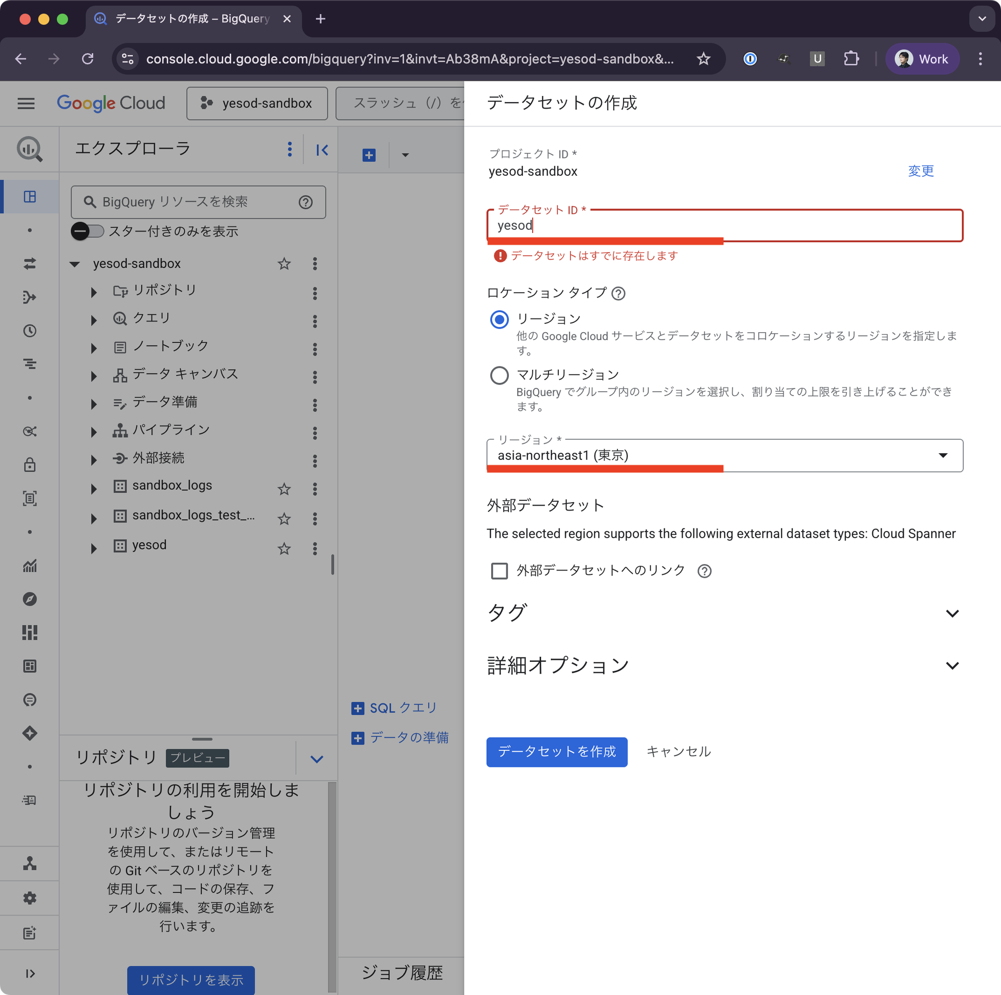Collapse the リポジトリ bottom panel chevron
The height and width of the screenshot is (995, 1001).
click(x=317, y=759)
